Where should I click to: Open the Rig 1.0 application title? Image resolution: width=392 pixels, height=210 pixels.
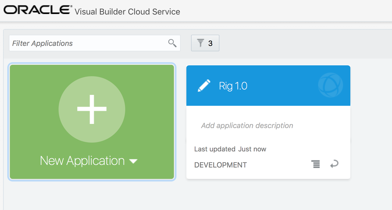233,86
